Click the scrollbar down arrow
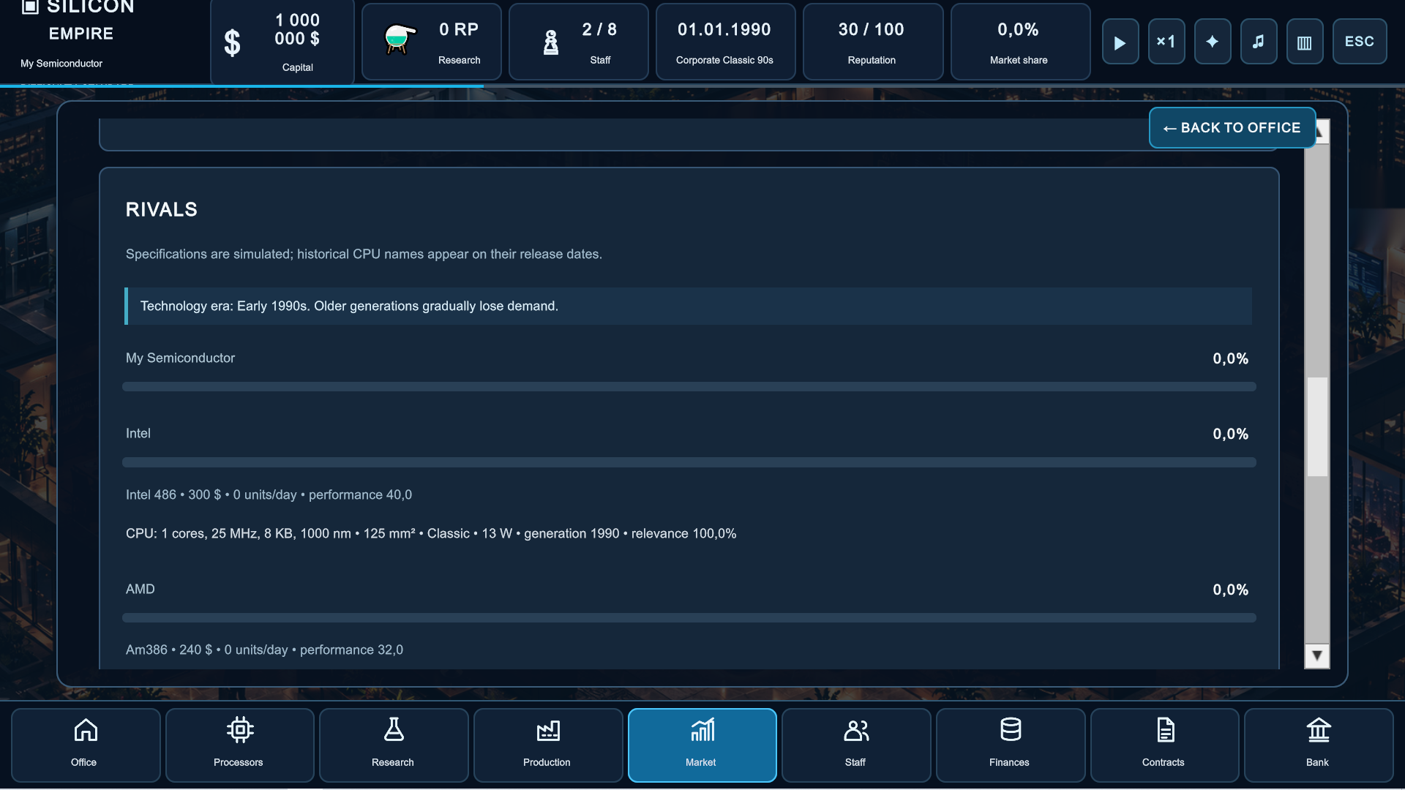 (1316, 655)
